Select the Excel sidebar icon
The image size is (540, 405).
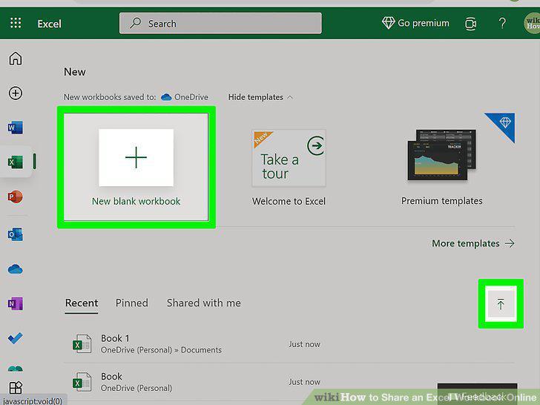pyautogui.click(x=16, y=162)
